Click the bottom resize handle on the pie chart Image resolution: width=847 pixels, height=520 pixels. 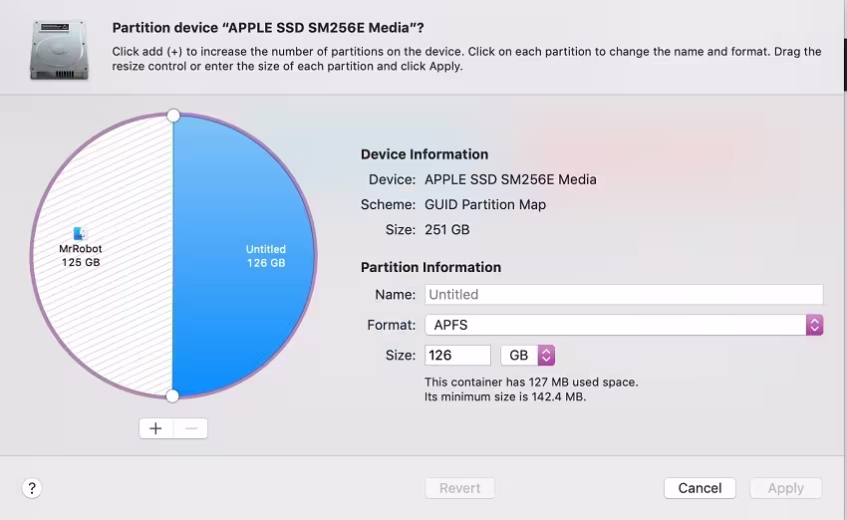[173, 396]
